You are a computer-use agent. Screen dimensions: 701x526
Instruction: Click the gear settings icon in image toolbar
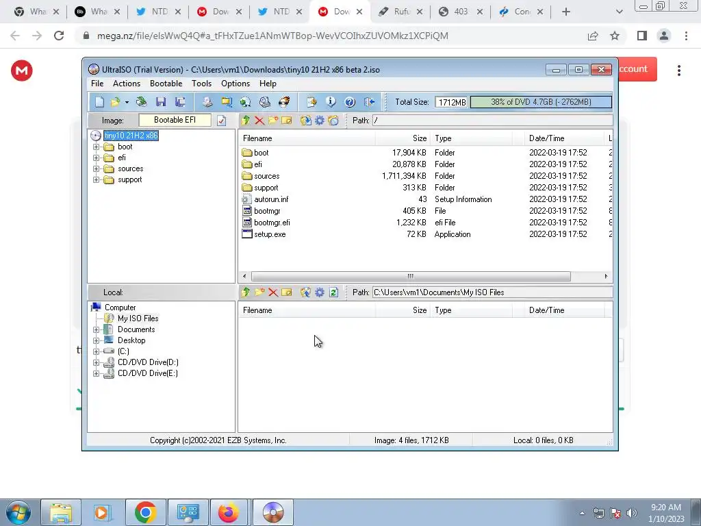320,121
